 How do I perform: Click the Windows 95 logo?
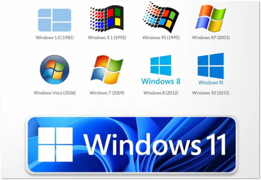[x=160, y=17]
